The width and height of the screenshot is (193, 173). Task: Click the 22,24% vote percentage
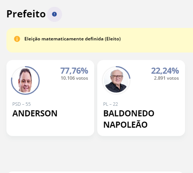165,71
